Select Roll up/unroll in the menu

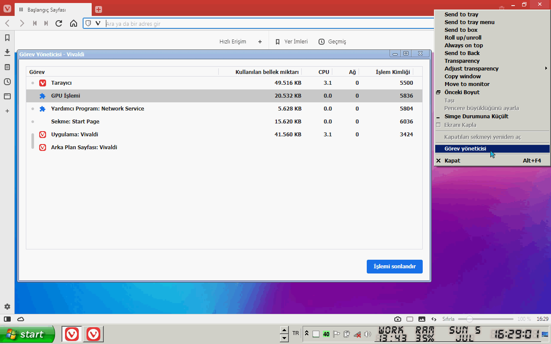(x=492, y=38)
